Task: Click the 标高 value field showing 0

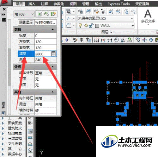Action: click(x=46, y=36)
